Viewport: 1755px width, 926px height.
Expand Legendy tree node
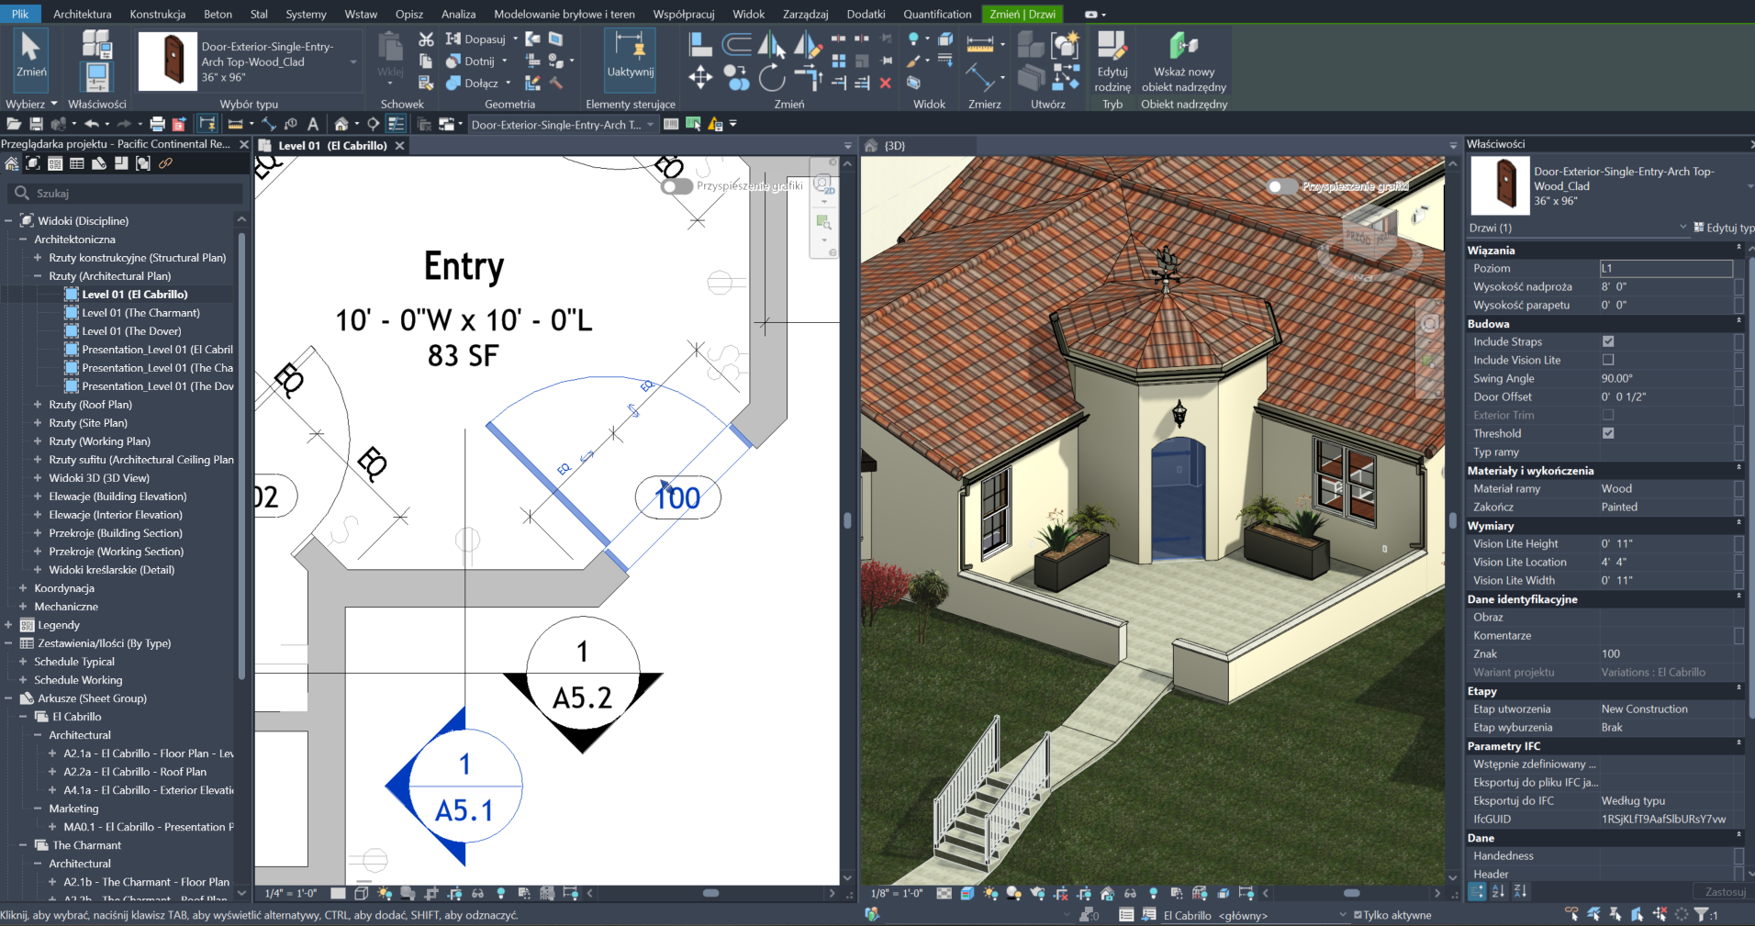8,625
